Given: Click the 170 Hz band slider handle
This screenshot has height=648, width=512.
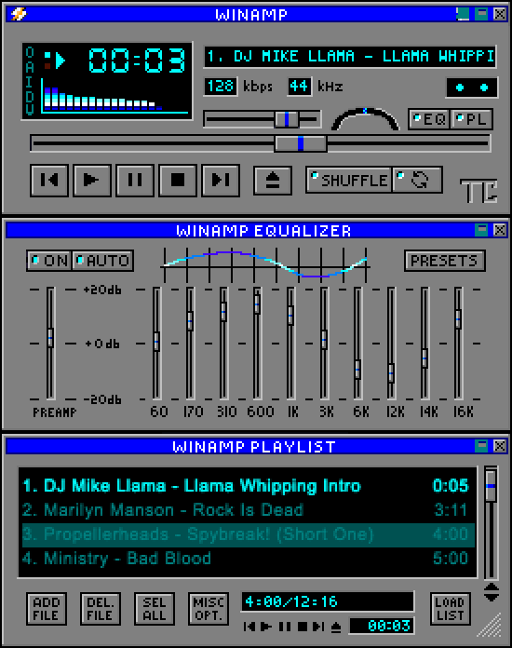Looking at the screenshot, I should pyautogui.click(x=190, y=320).
